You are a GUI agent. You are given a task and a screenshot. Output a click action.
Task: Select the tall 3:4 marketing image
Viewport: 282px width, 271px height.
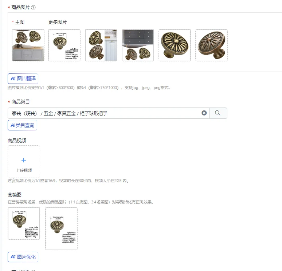pos(61,228)
